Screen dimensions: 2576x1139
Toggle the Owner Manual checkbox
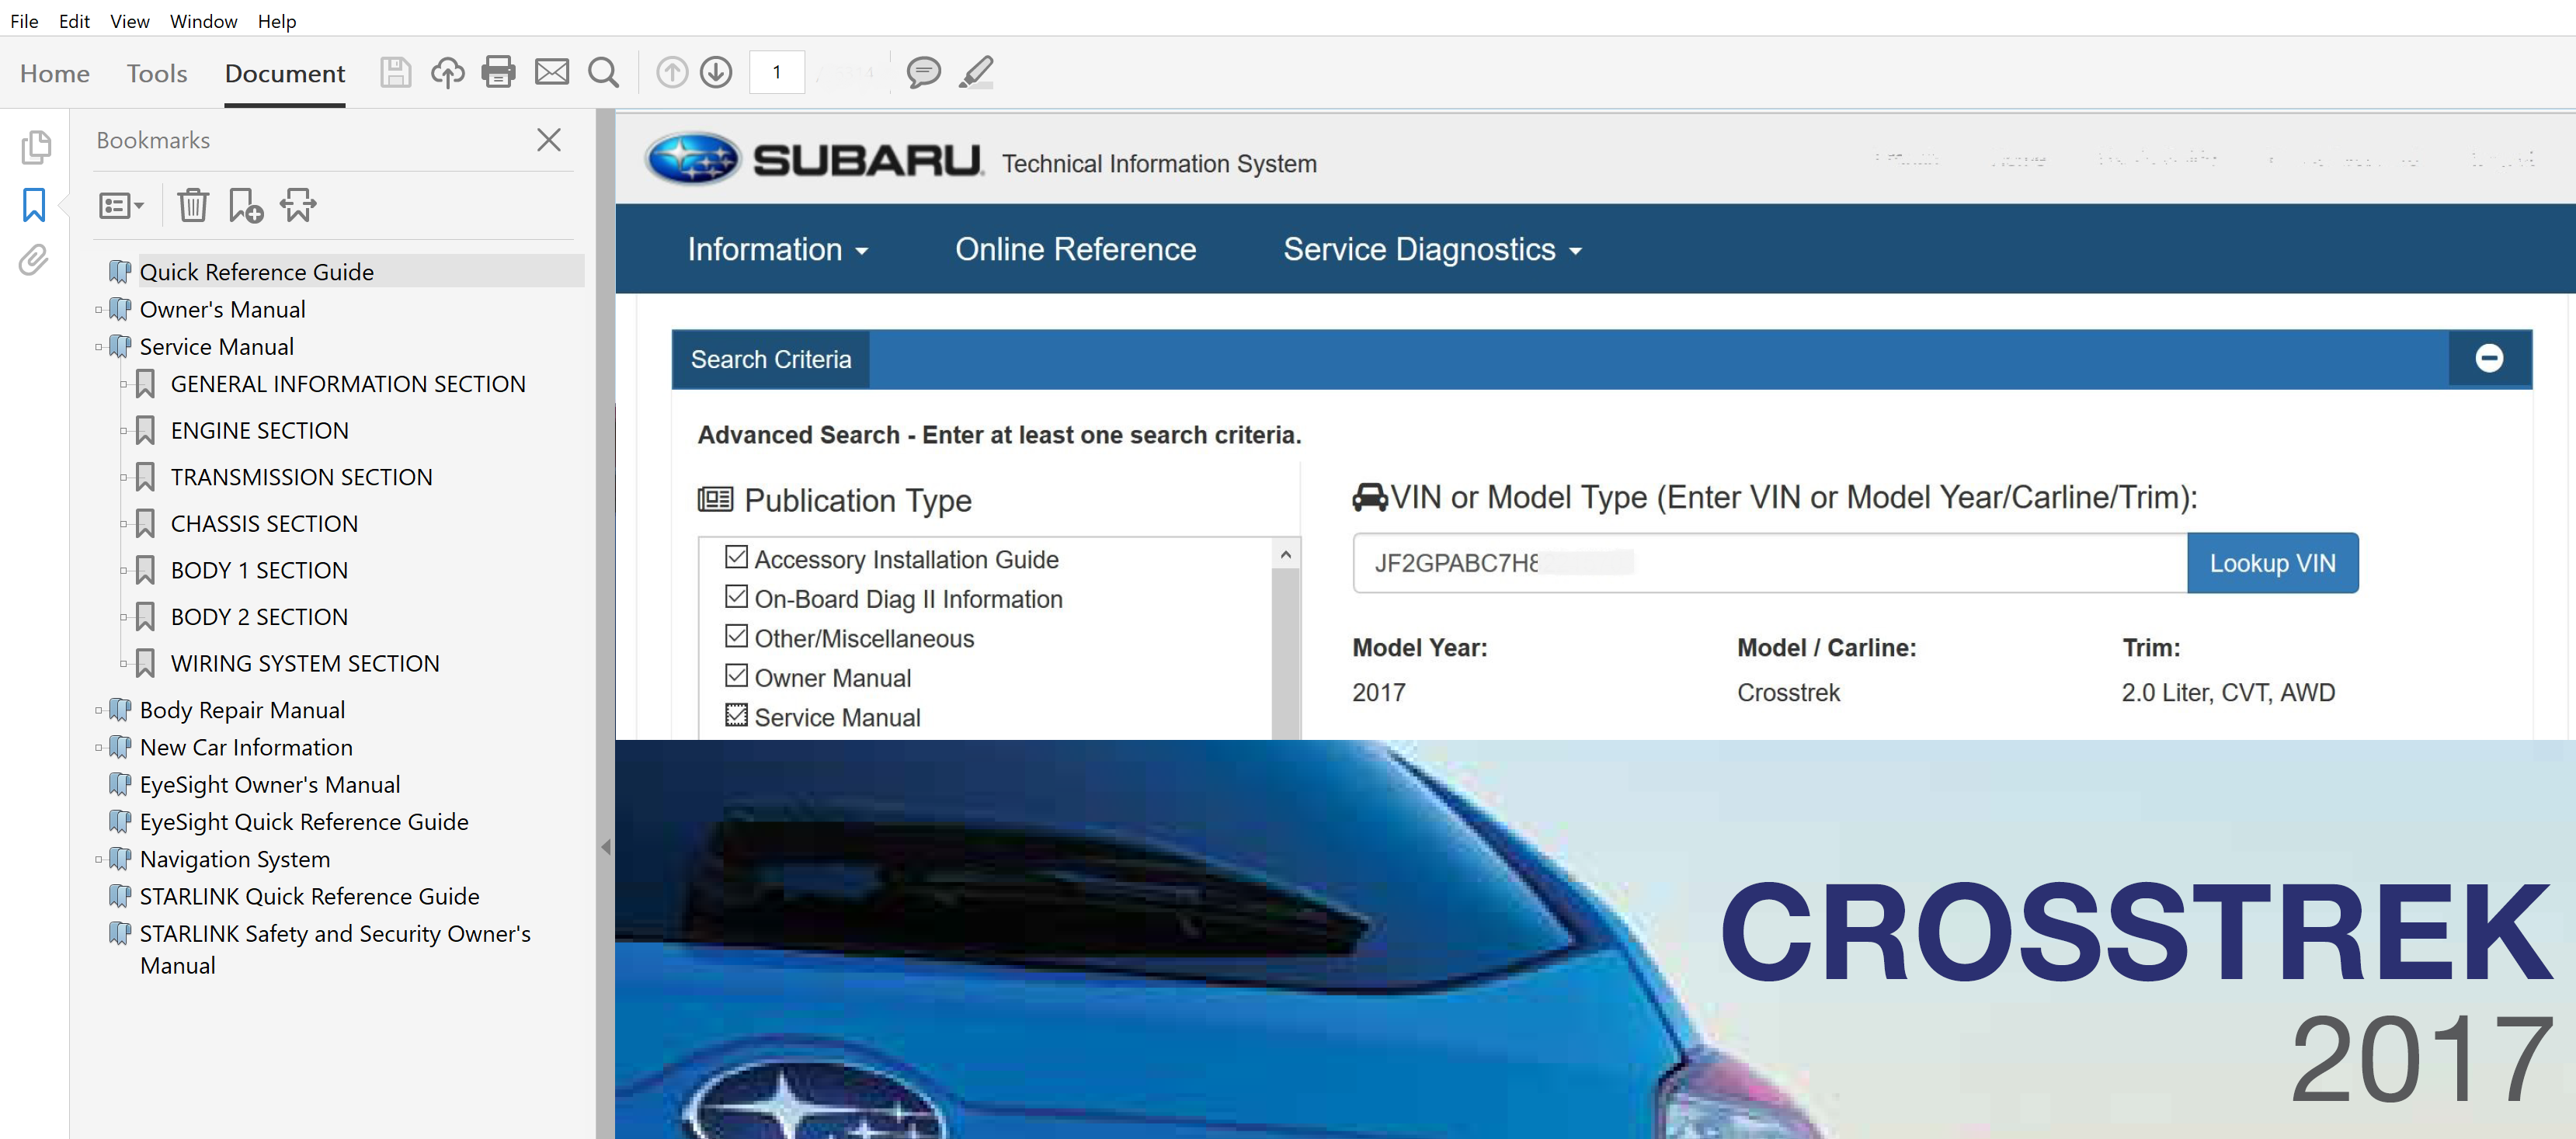(x=736, y=676)
